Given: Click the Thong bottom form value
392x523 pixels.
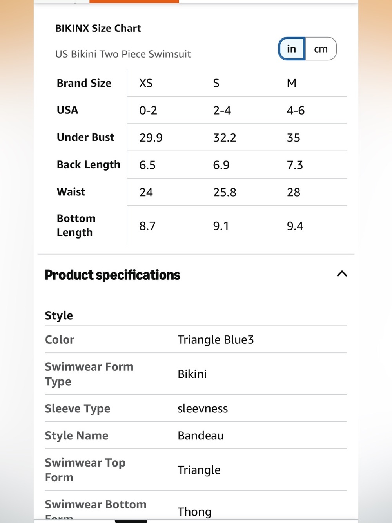Looking at the screenshot, I should coord(194,512).
